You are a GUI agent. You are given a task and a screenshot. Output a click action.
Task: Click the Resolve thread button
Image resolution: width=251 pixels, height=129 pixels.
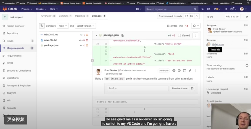(x=180, y=88)
